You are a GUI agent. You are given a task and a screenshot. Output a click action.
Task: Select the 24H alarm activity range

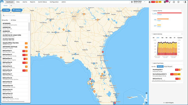[x=158, y=37]
